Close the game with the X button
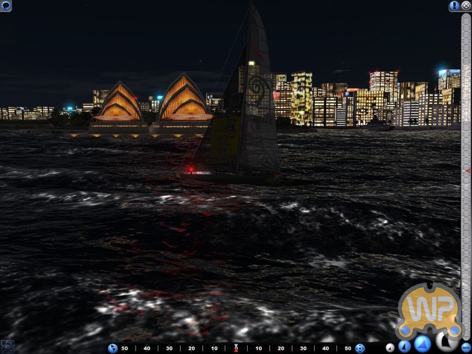 pos(466,6)
